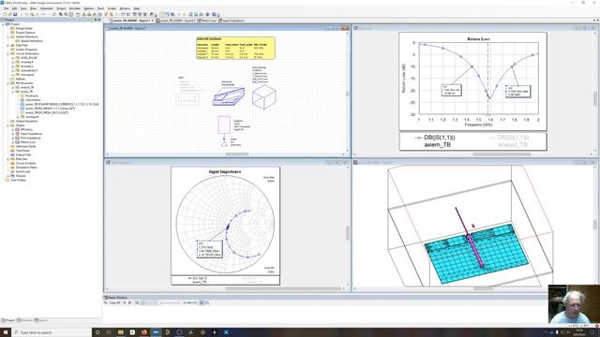Select Efficiency graph in project tree
This screenshot has height=337, width=600.
(x=26, y=129)
